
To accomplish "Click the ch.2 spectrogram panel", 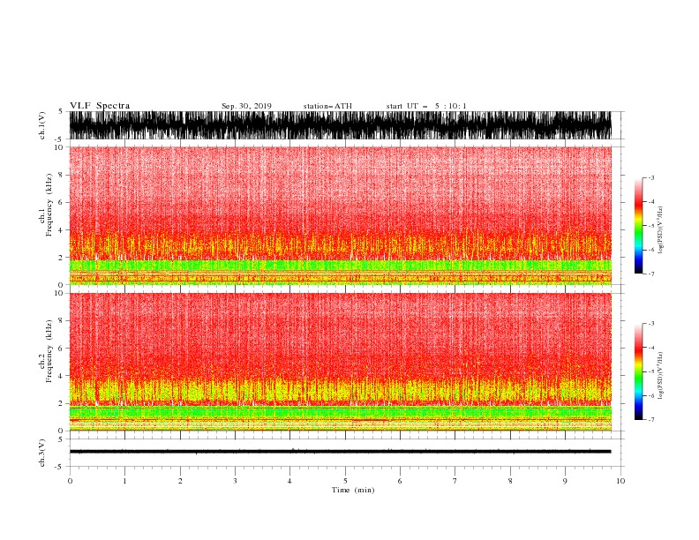I will click(x=341, y=362).
